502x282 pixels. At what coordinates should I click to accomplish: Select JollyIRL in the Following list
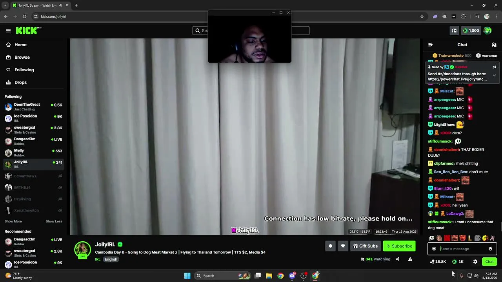[x=33, y=164]
